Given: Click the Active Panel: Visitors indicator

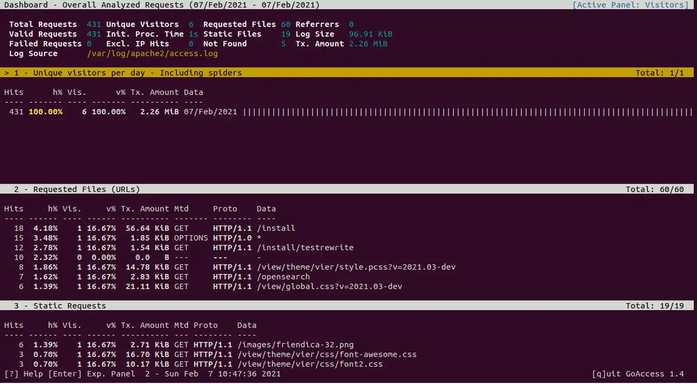Looking at the screenshot, I should [631, 5].
